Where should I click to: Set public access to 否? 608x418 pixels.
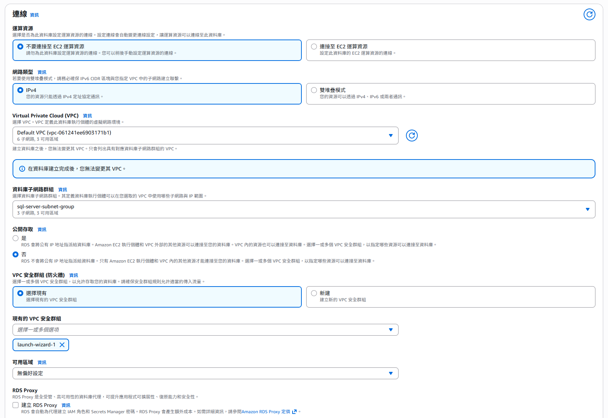point(16,254)
